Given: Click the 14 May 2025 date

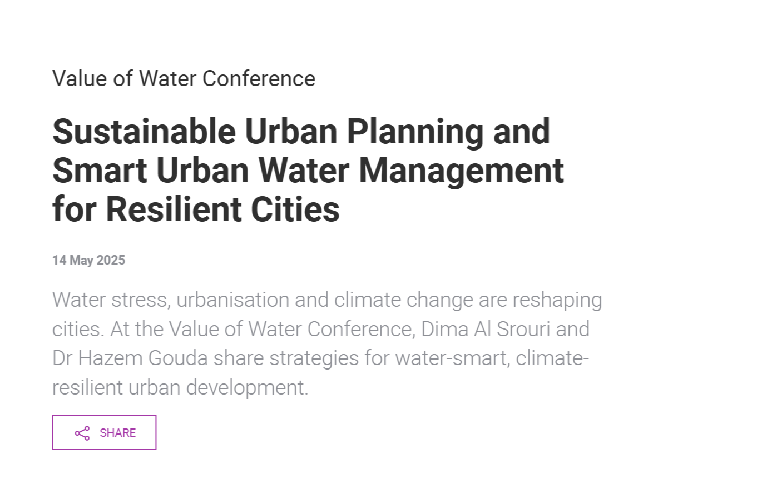Looking at the screenshot, I should (x=88, y=260).
